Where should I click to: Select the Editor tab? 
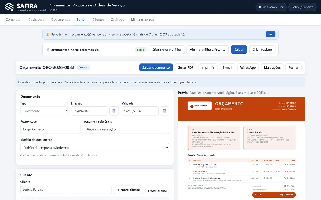coord(81,19)
